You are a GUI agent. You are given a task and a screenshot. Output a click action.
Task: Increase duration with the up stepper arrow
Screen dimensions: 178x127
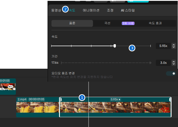174,61
